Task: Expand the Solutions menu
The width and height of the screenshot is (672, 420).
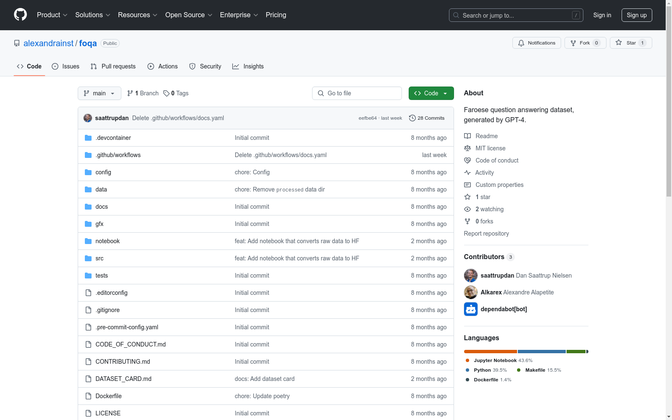Action: [93, 15]
